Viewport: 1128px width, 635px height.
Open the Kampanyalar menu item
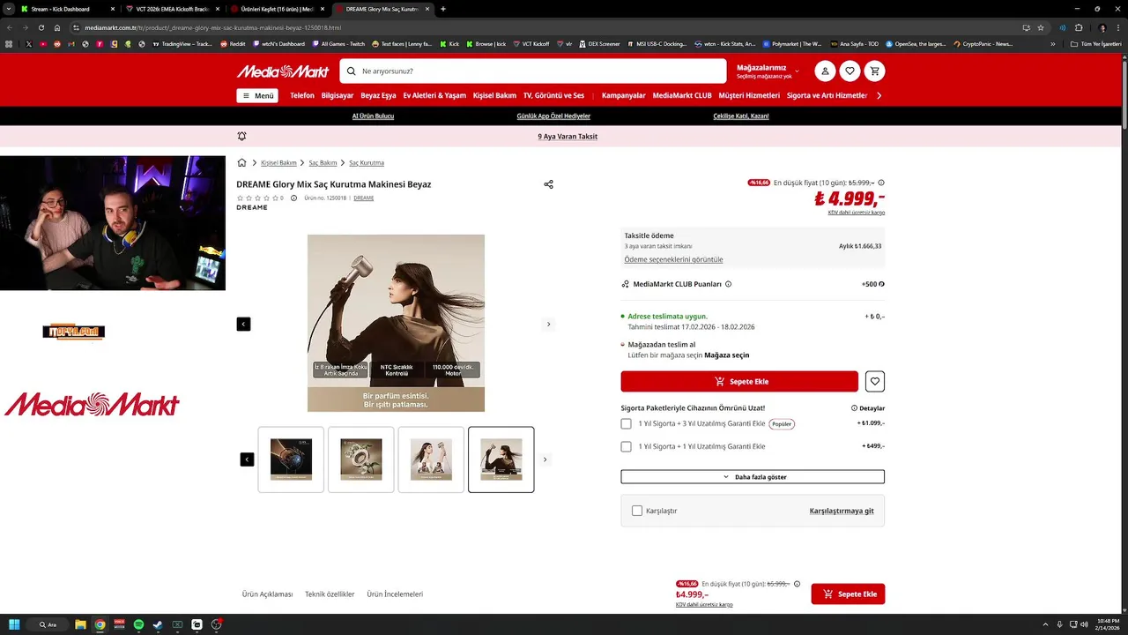623,95
